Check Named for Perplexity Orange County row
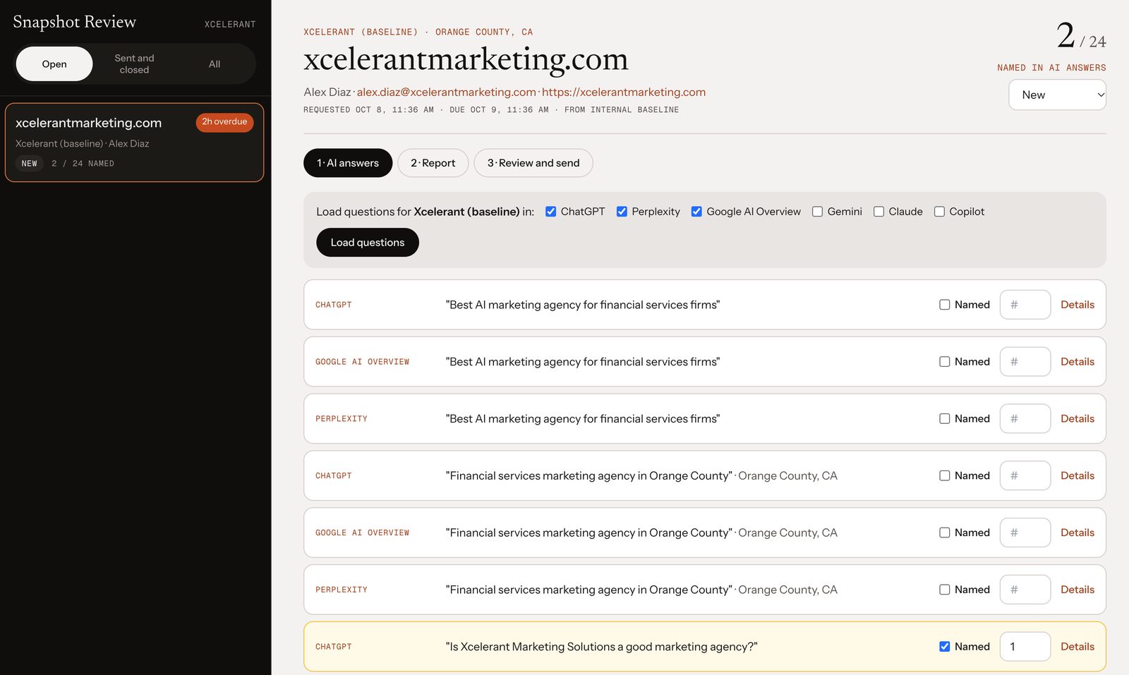Image resolution: width=1129 pixels, height=675 pixels. tap(944, 590)
